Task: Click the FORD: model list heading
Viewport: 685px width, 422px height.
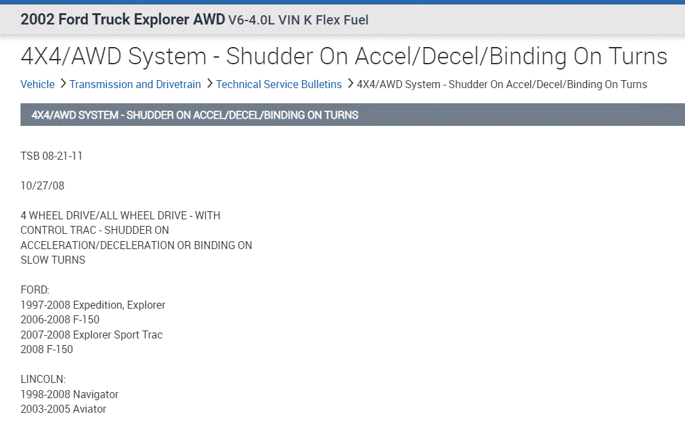Action: point(35,290)
